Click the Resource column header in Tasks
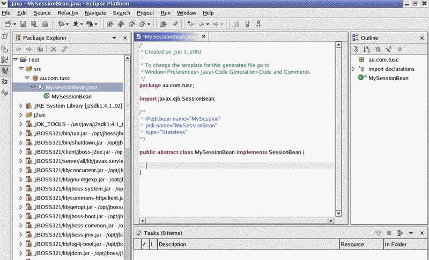 (x=353, y=244)
